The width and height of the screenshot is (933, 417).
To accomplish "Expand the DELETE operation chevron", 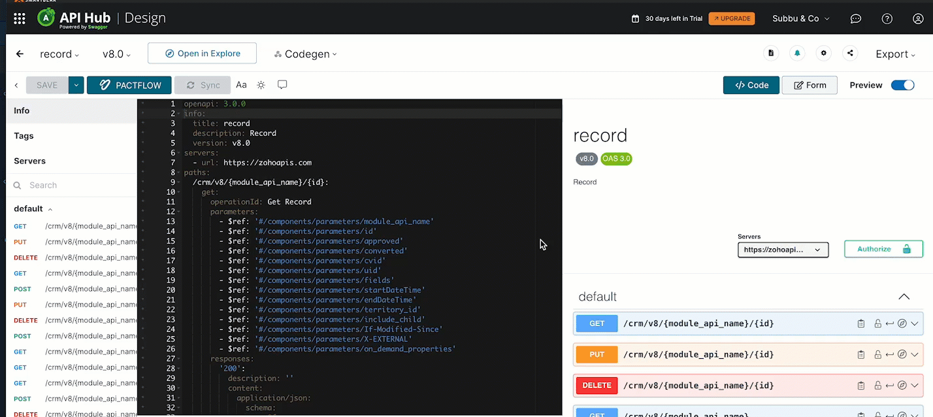I will 915,386.
